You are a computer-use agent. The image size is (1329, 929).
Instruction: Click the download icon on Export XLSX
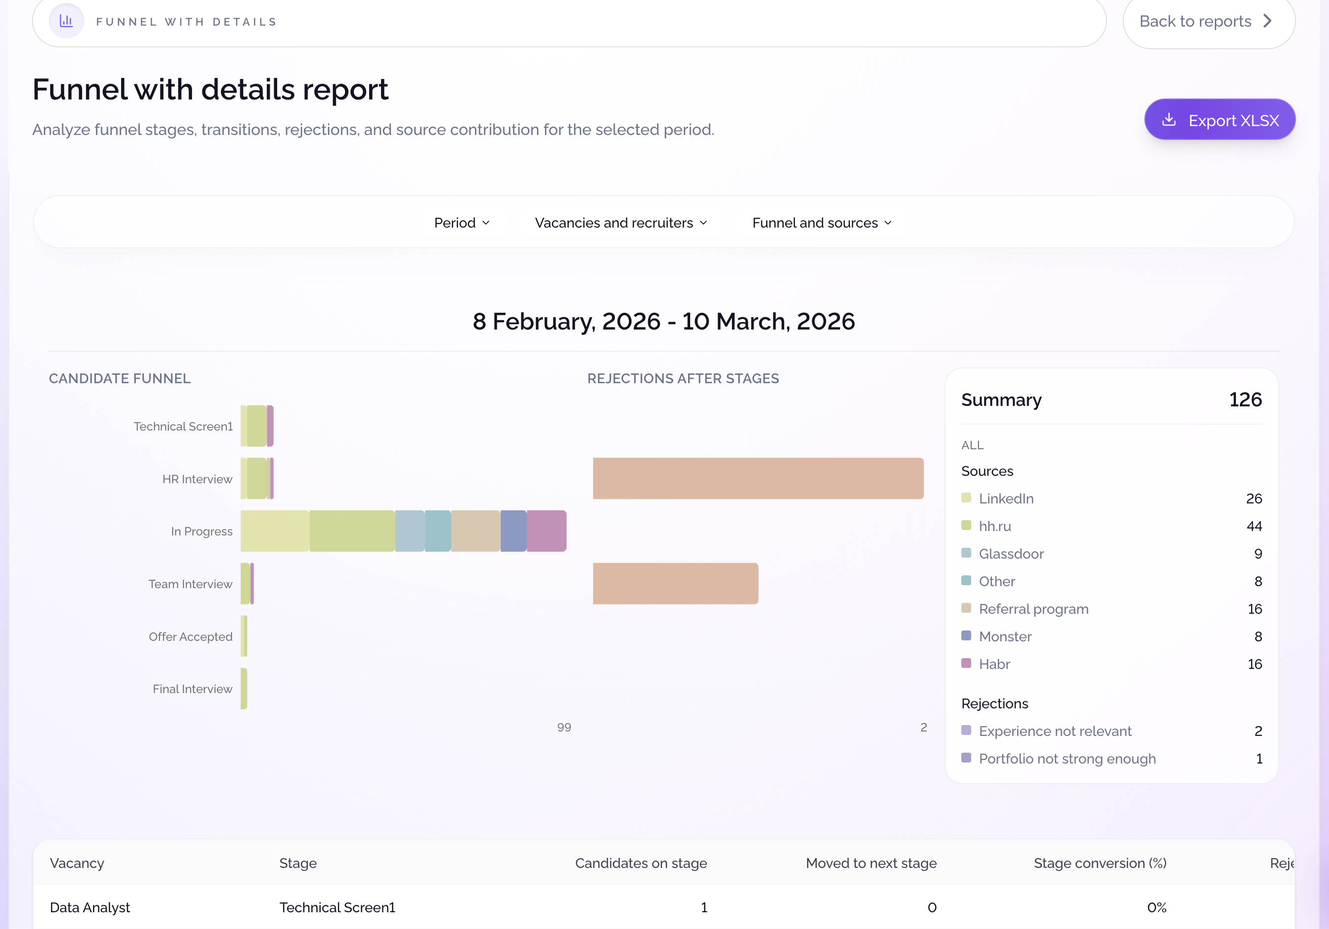(x=1169, y=120)
